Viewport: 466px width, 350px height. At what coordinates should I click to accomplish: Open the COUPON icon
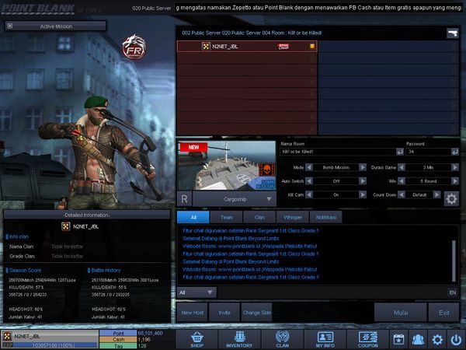pyautogui.click(x=368, y=340)
